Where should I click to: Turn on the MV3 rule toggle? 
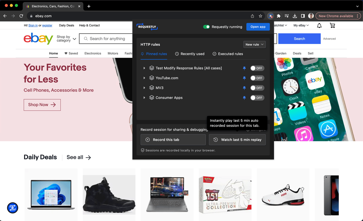(257, 88)
